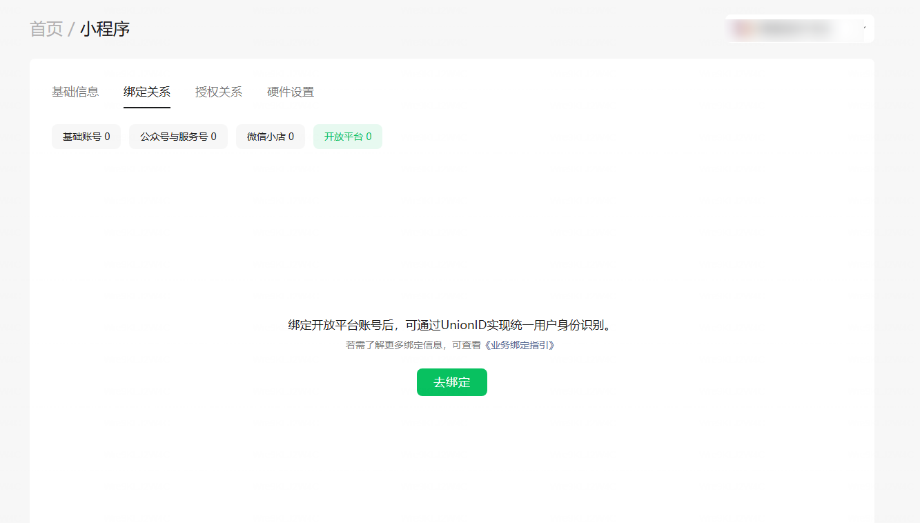
Task: Select the 微信小店 0 filter
Action: pyautogui.click(x=271, y=137)
